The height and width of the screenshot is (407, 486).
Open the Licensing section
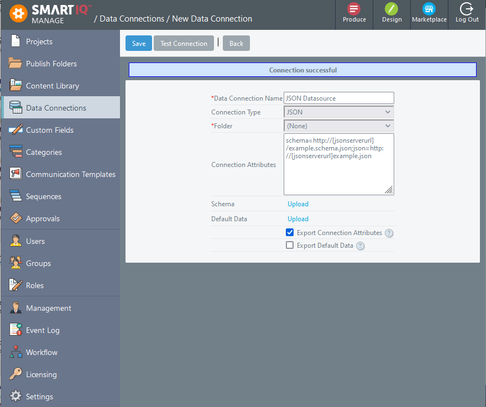(41, 374)
